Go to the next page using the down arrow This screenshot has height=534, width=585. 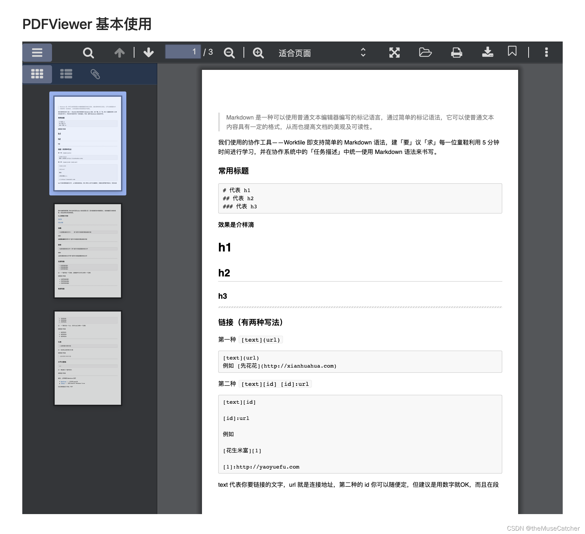click(148, 52)
